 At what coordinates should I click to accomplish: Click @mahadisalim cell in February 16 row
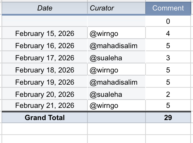[116, 46]
